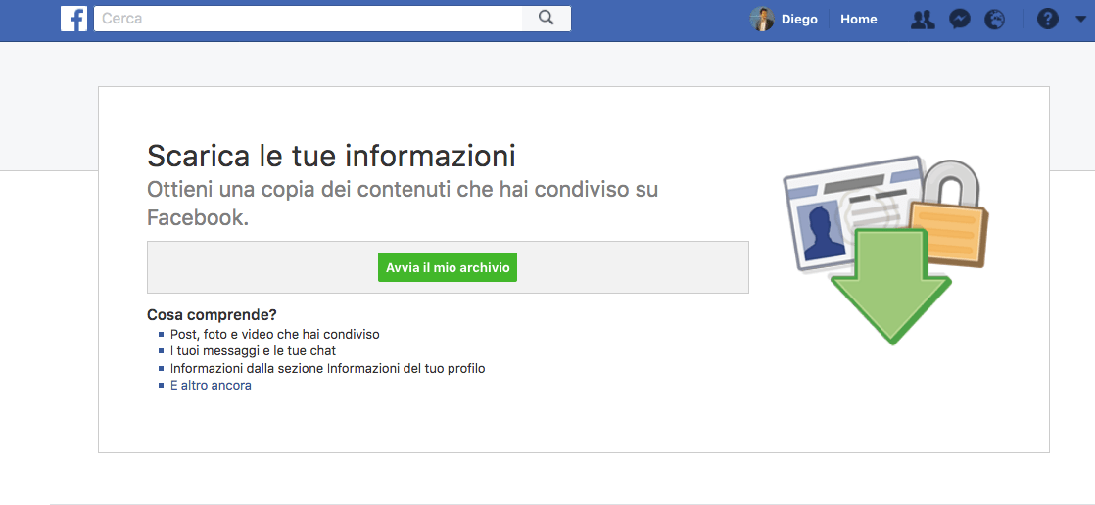Viewport: 1095px width, 505px height.
Task: Click the Cosa comprende? heading
Action: coord(212,315)
